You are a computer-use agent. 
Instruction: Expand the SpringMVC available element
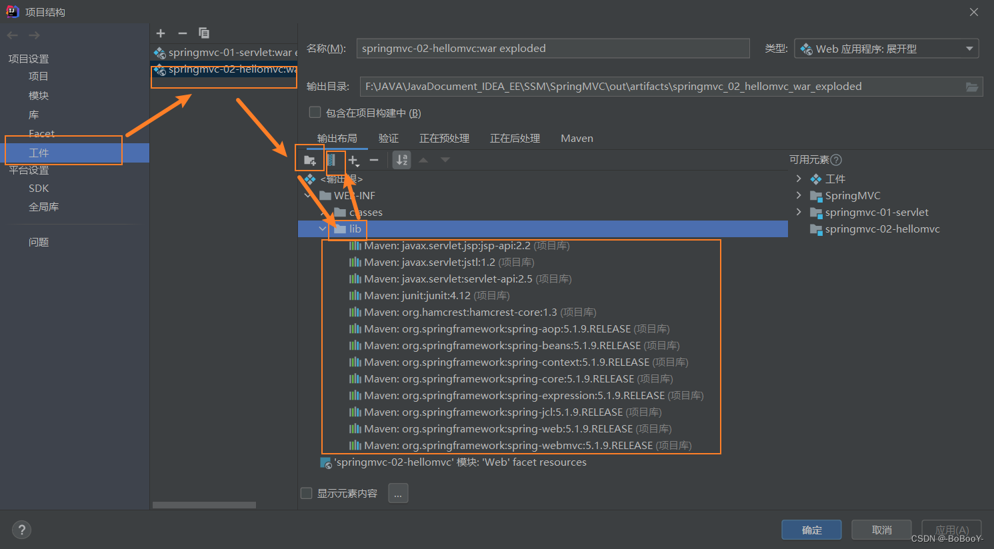799,195
